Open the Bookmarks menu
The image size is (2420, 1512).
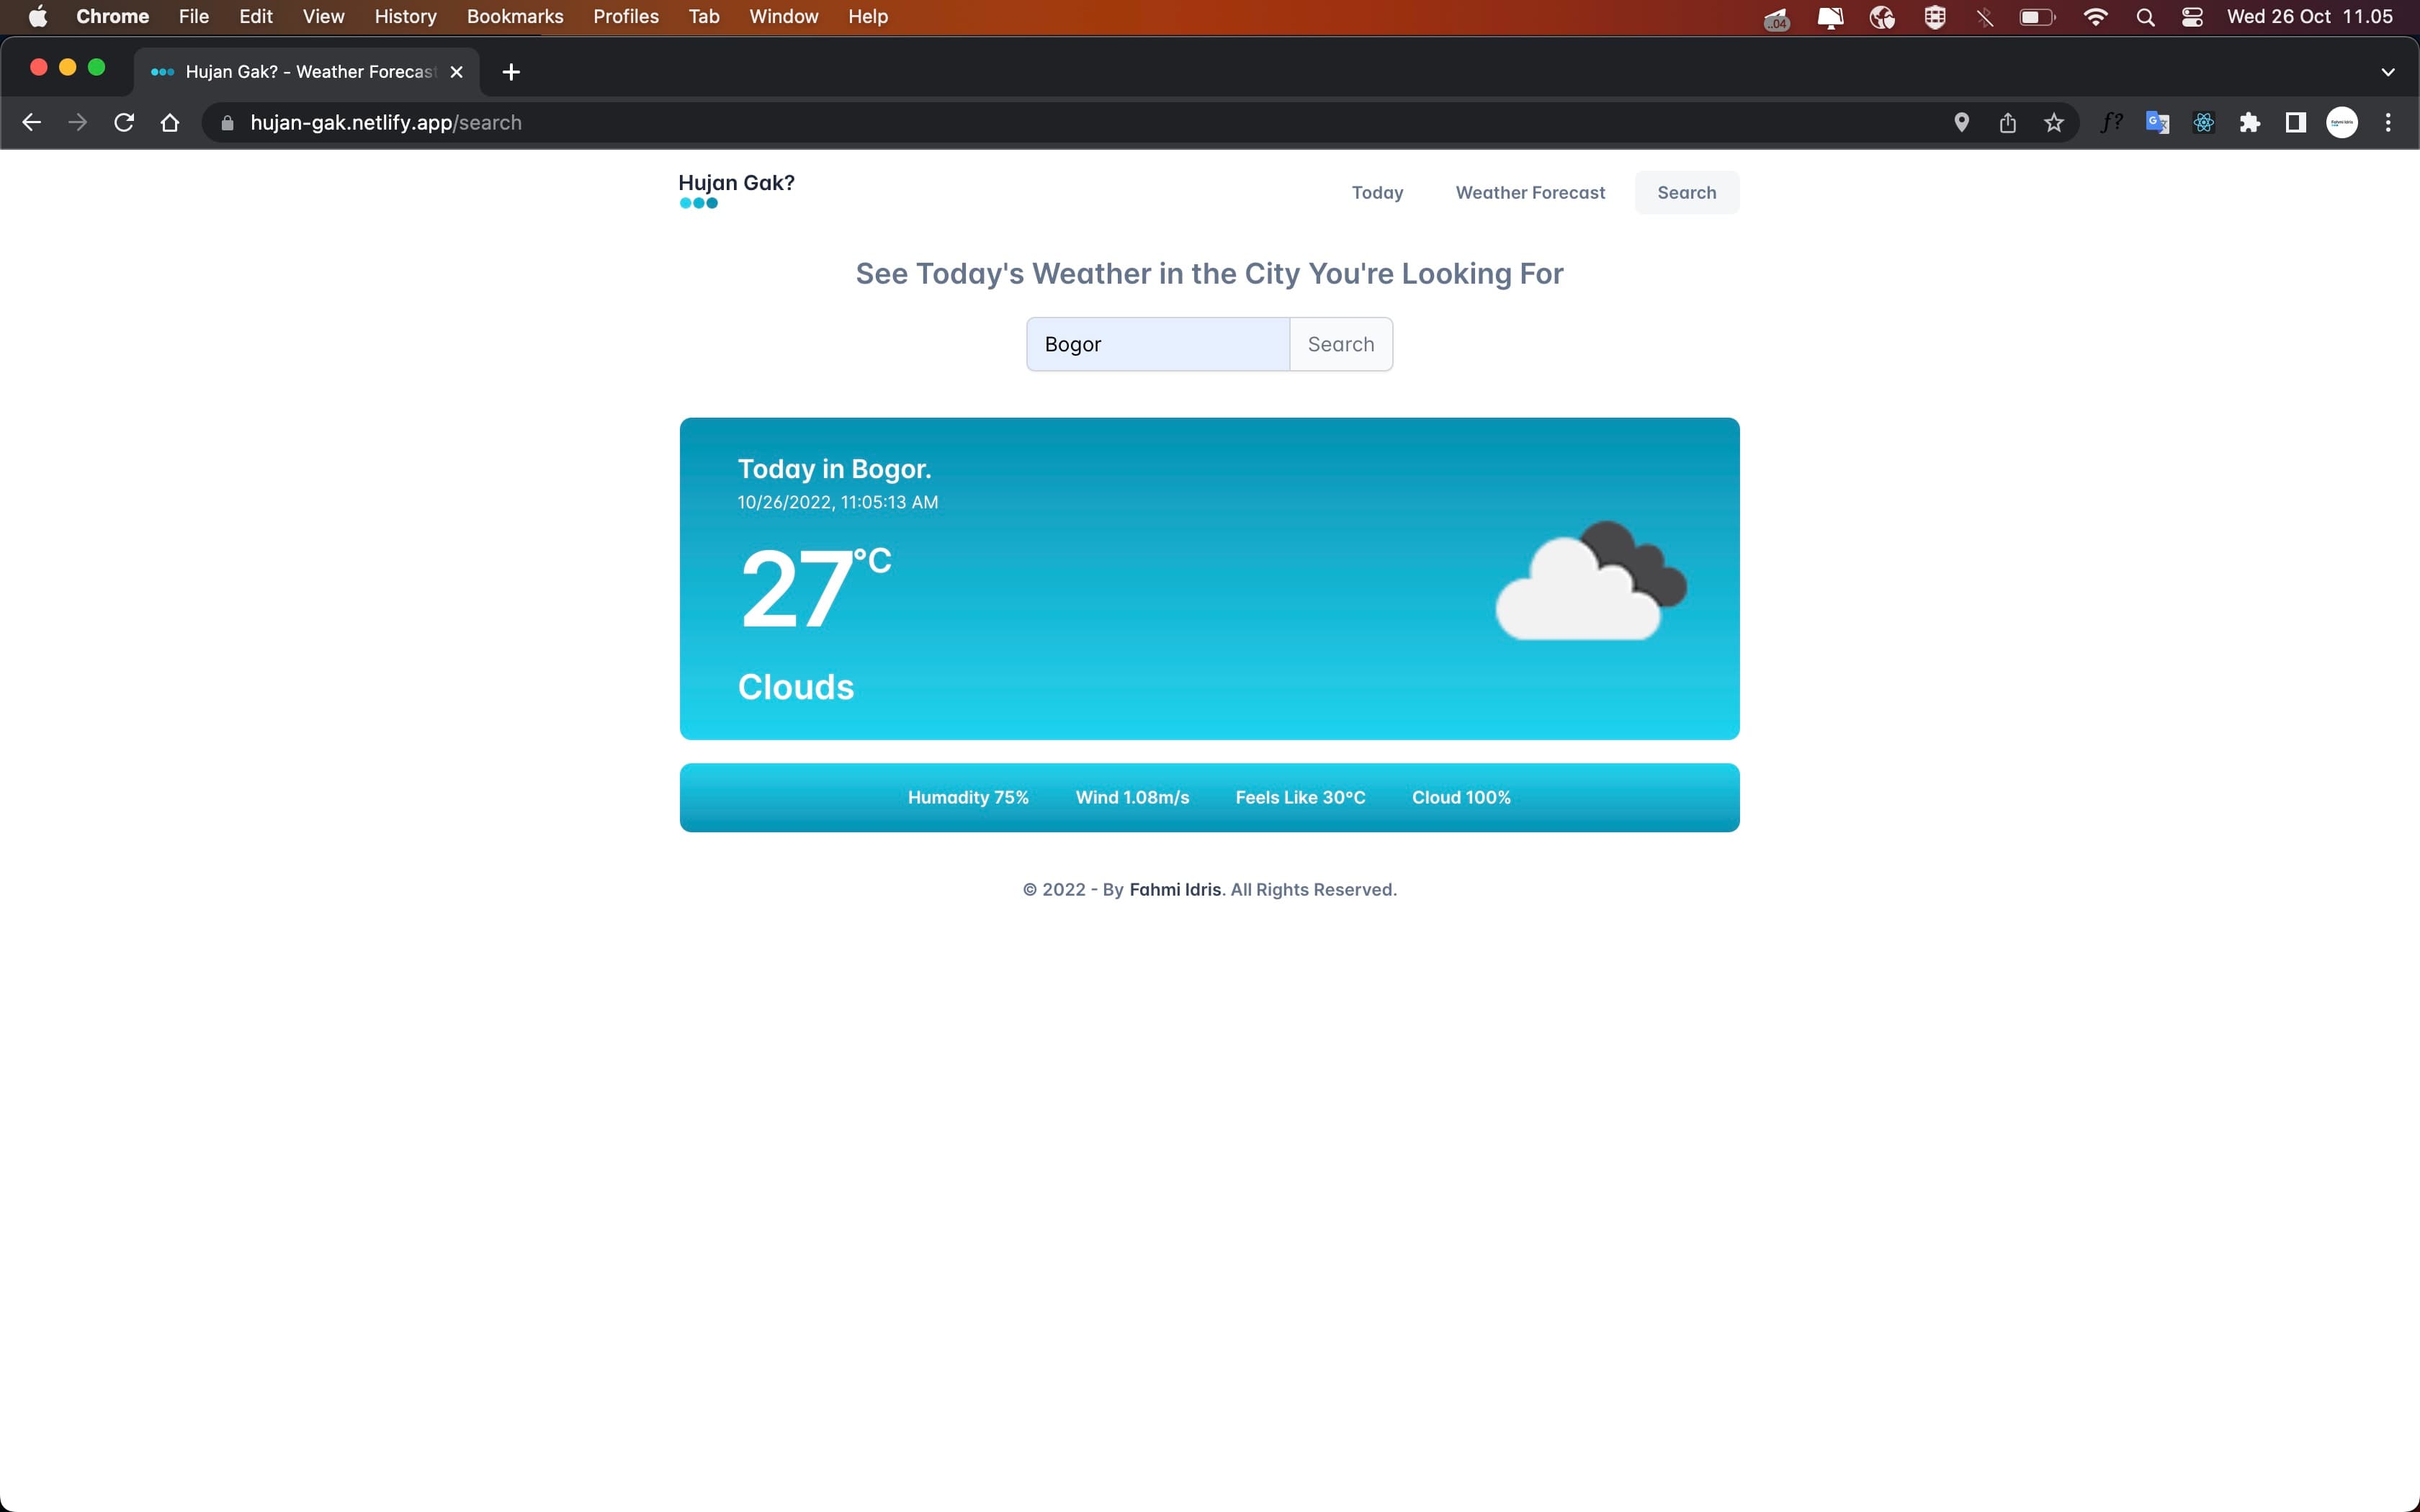click(515, 17)
